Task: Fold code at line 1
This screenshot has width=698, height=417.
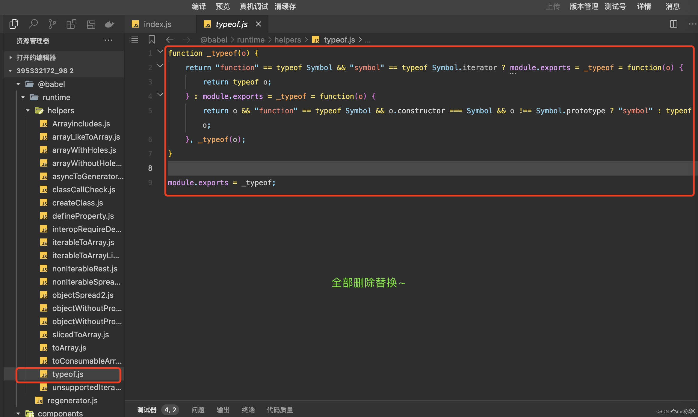Action: [x=160, y=52]
